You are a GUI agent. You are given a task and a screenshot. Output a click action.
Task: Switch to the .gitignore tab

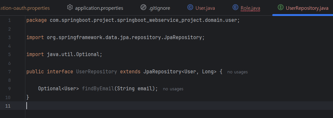[155, 8]
